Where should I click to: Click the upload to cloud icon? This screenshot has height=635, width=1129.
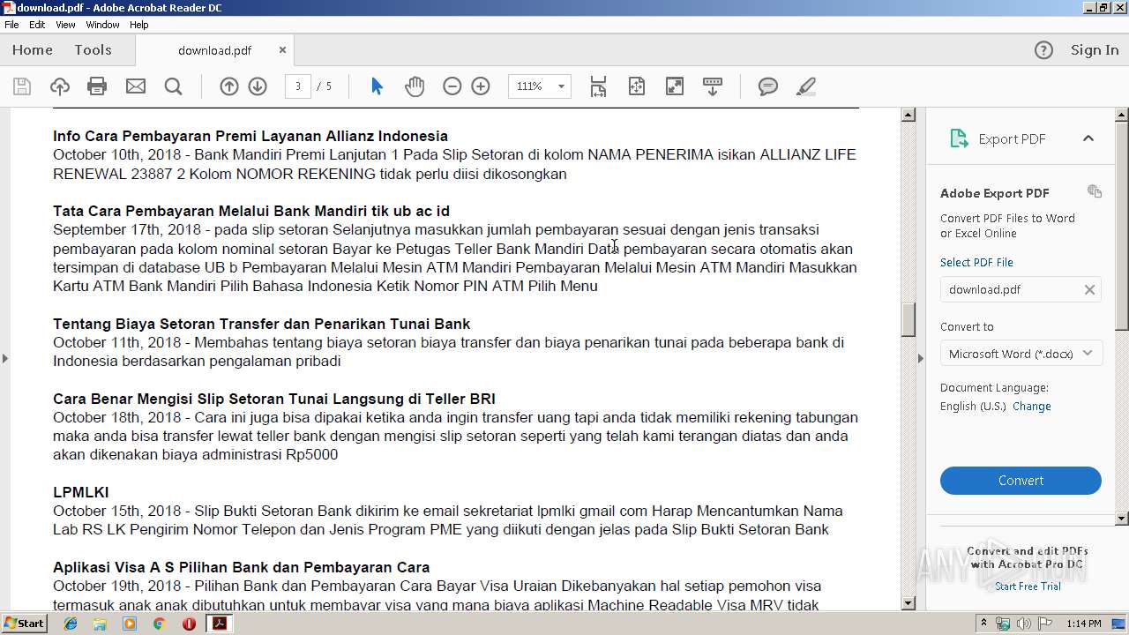pyautogui.click(x=60, y=86)
